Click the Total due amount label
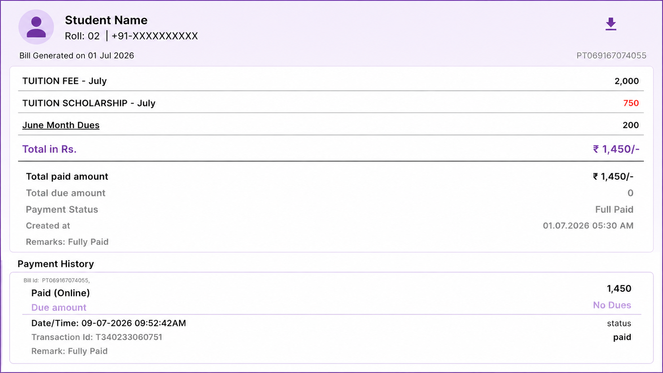This screenshot has height=373, width=663. (x=65, y=193)
